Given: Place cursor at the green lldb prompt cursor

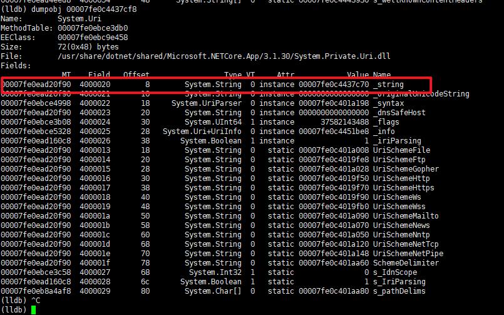Looking at the screenshot, I should pos(33,310).
